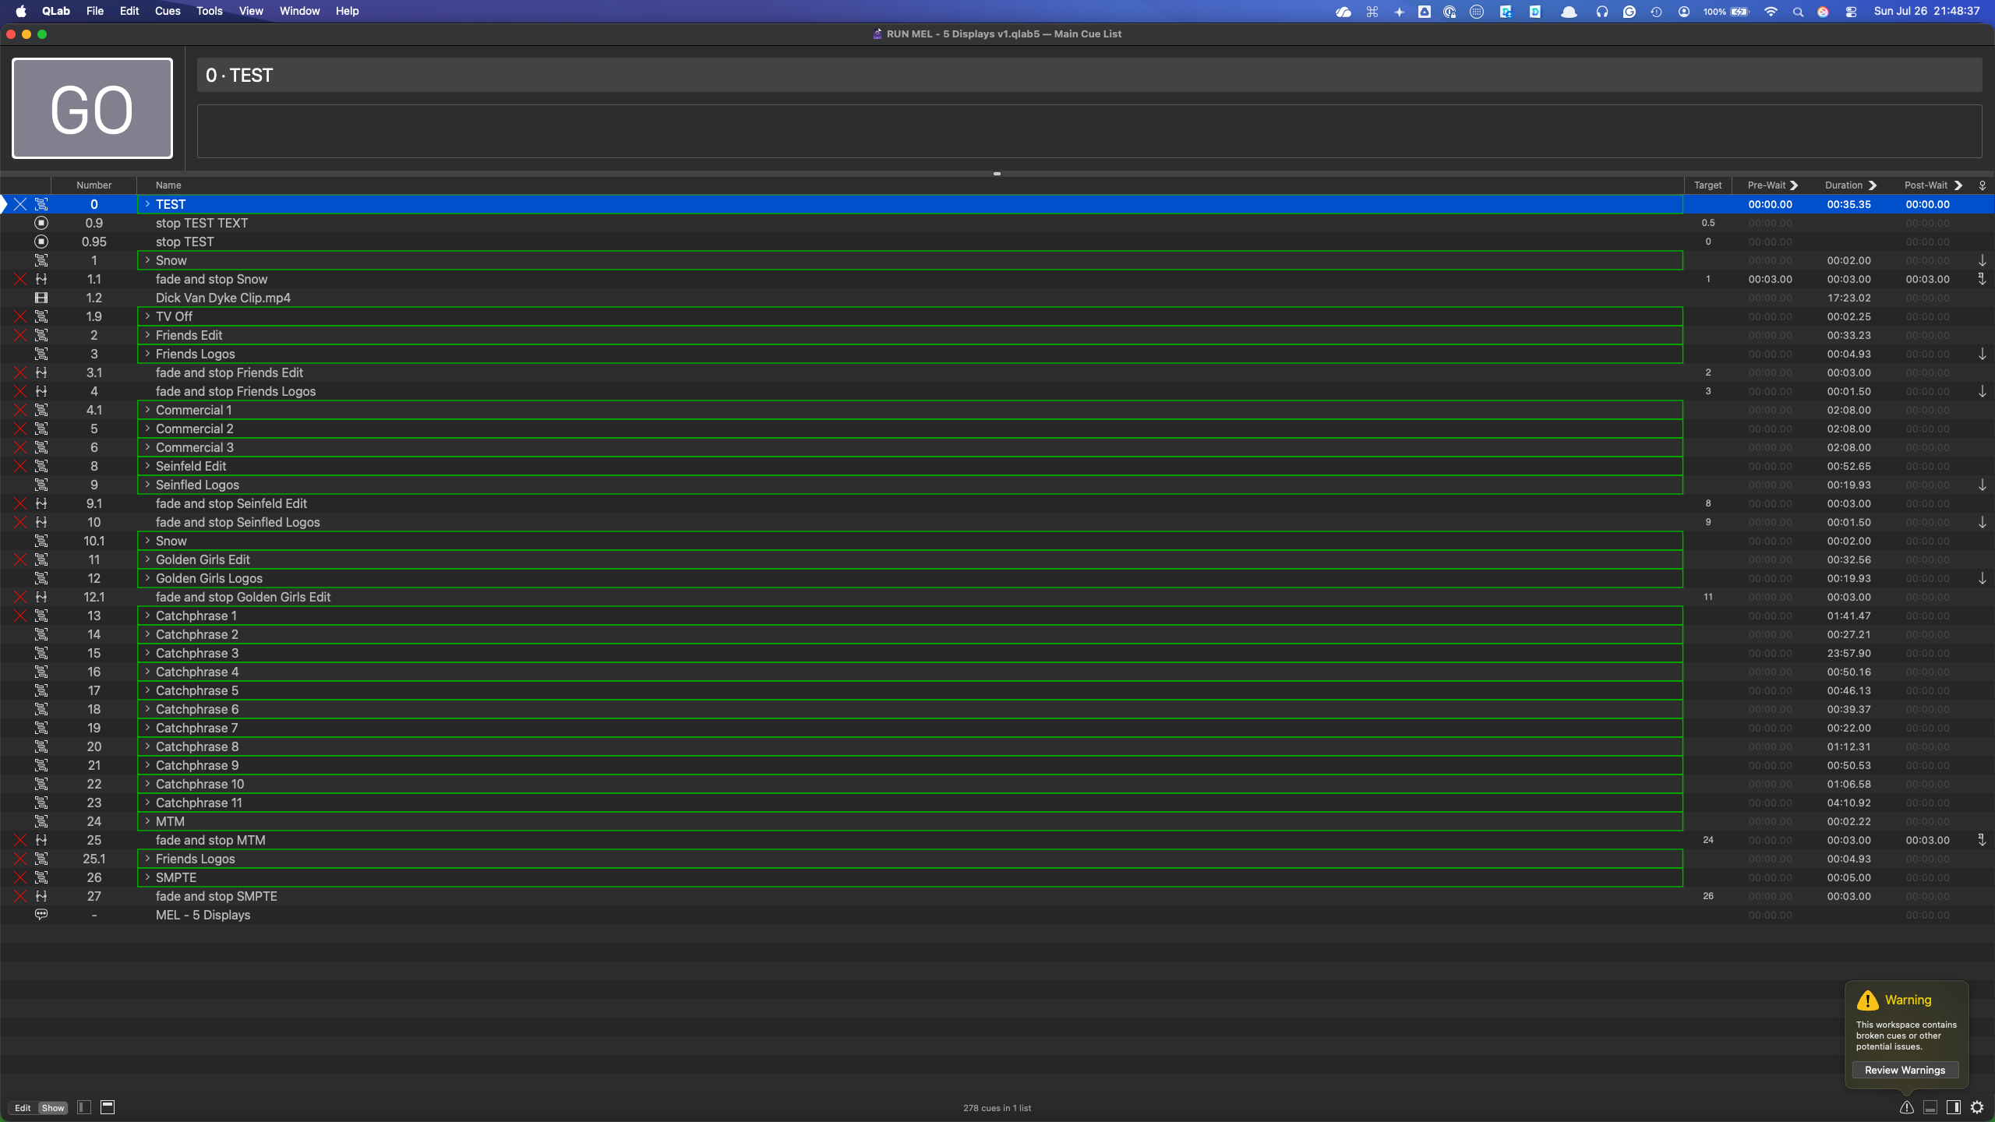Expand the Golden Girls Edit group
Screen dimensions: 1995x1122
[147, 559]
